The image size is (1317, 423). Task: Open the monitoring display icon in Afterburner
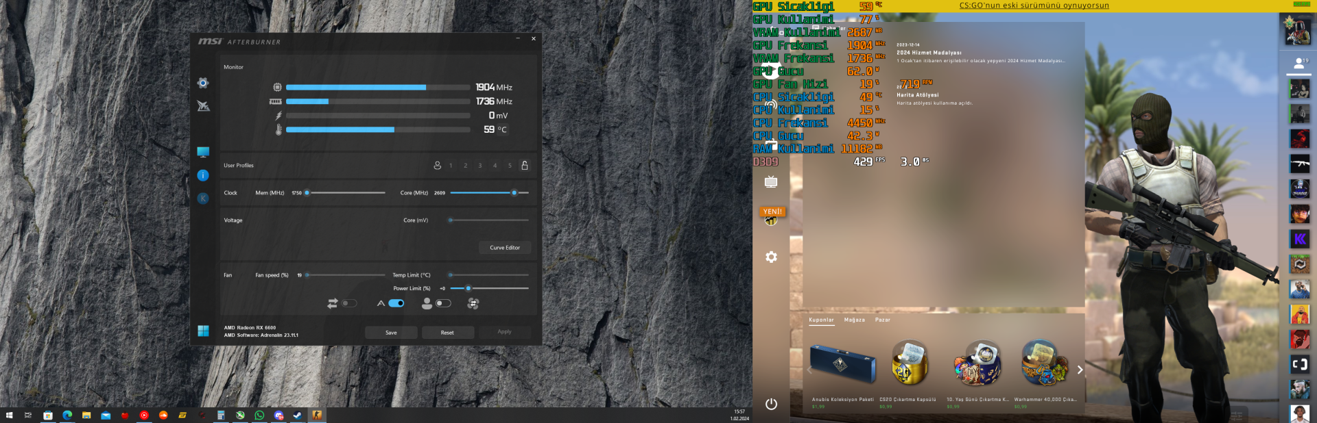(x=203, y=152)
